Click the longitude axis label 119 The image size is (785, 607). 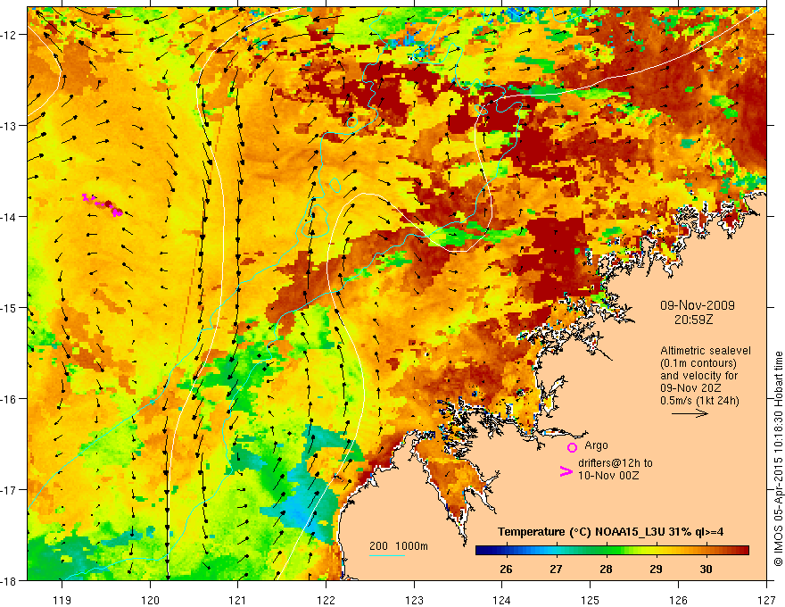tap(62, 600)
